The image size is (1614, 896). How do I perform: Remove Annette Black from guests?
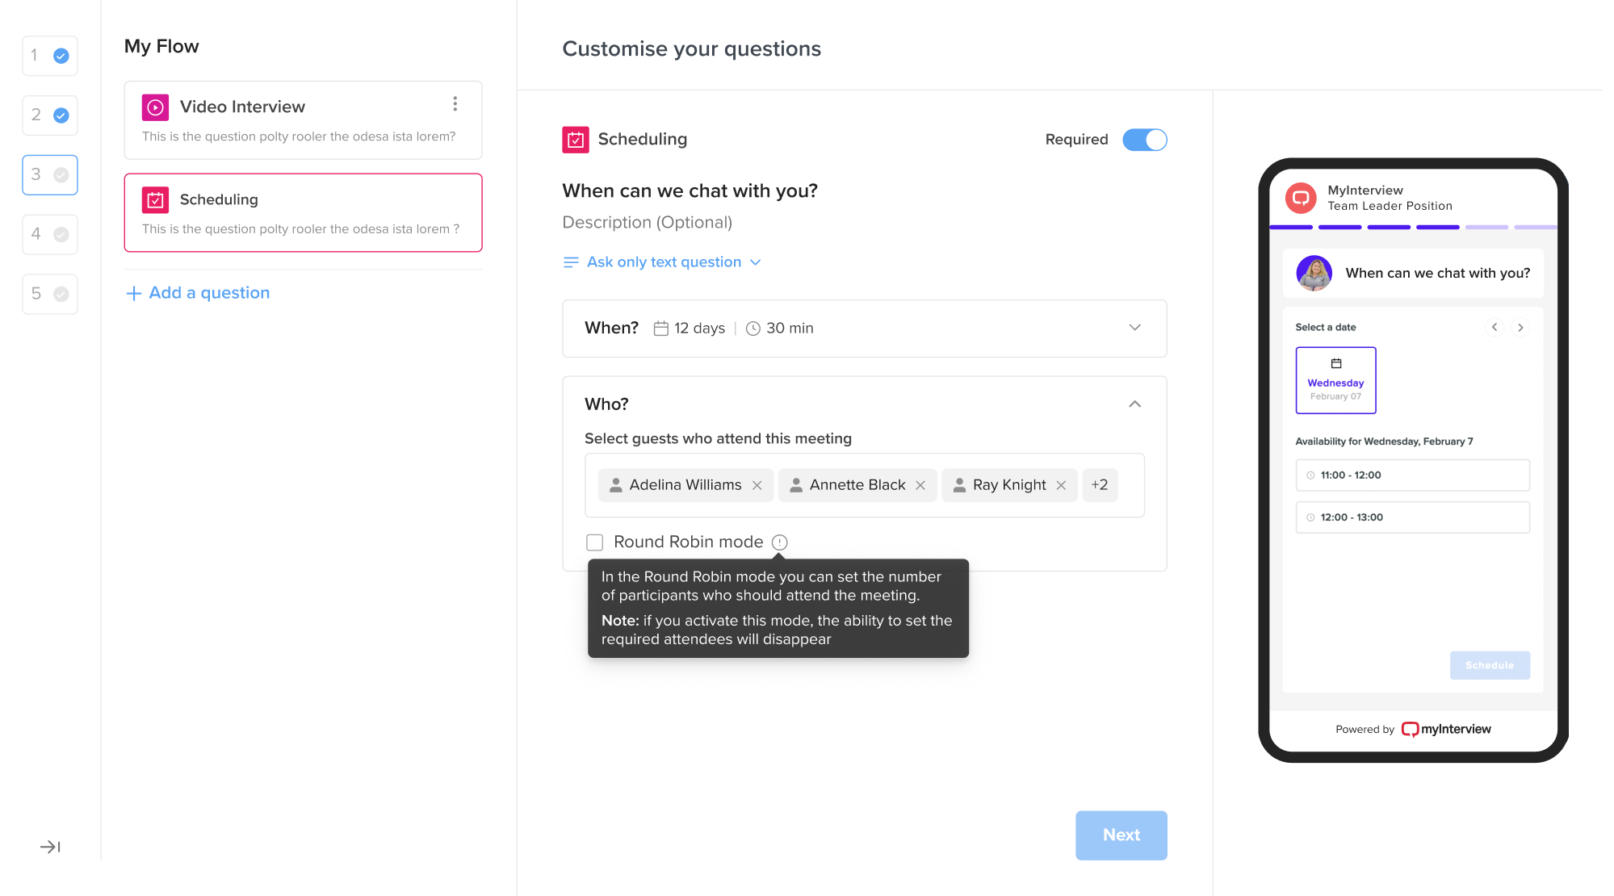[920, 485]
